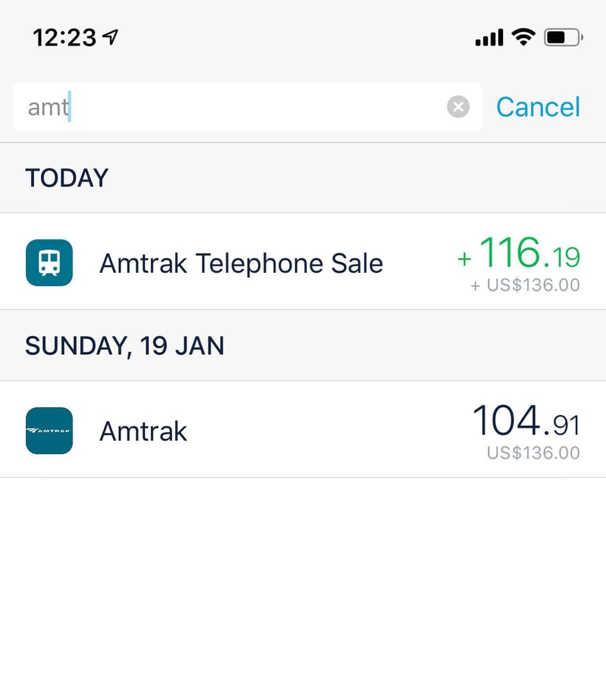The image size is (606, 694).
Task: Tap the location services arrow icon
Action: click(x=110, y=38)
